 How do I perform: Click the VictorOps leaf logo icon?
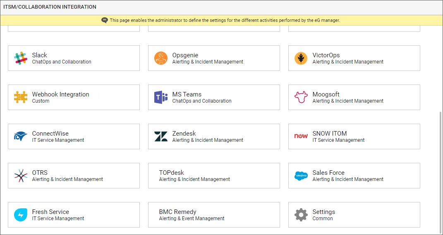[x=301, y=58]
